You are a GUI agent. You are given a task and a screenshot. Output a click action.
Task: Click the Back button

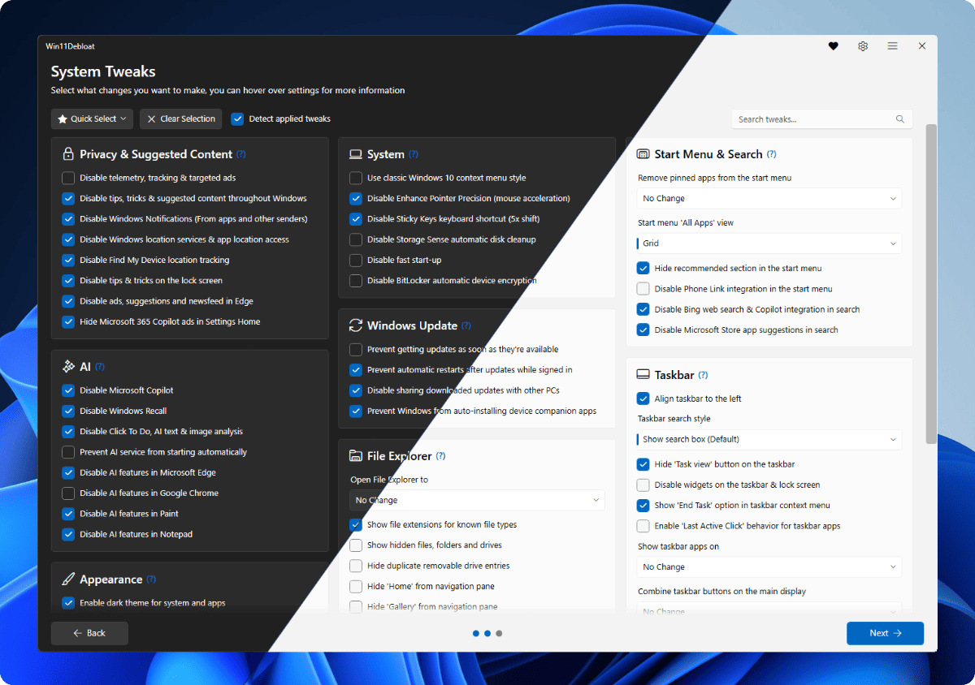[89, 633]
